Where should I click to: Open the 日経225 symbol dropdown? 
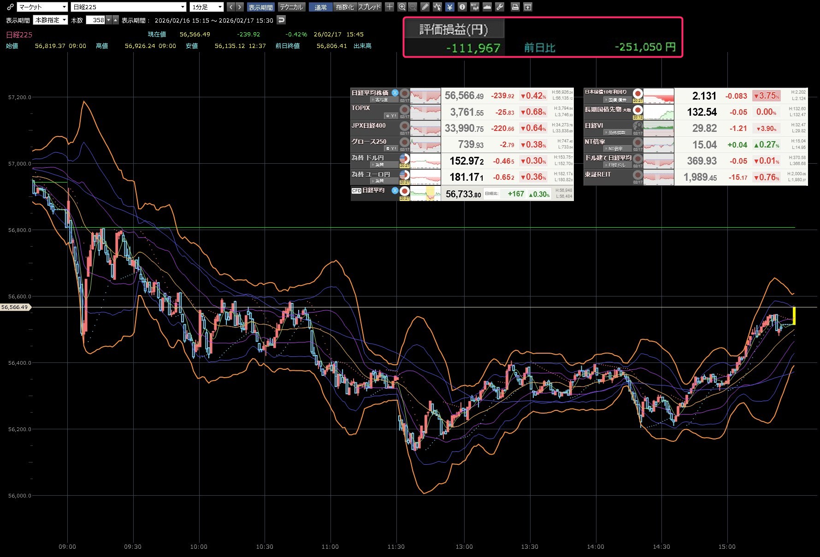[129, 7]
